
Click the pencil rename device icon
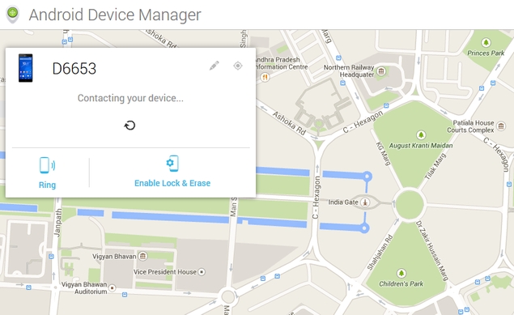pos(214,66)
